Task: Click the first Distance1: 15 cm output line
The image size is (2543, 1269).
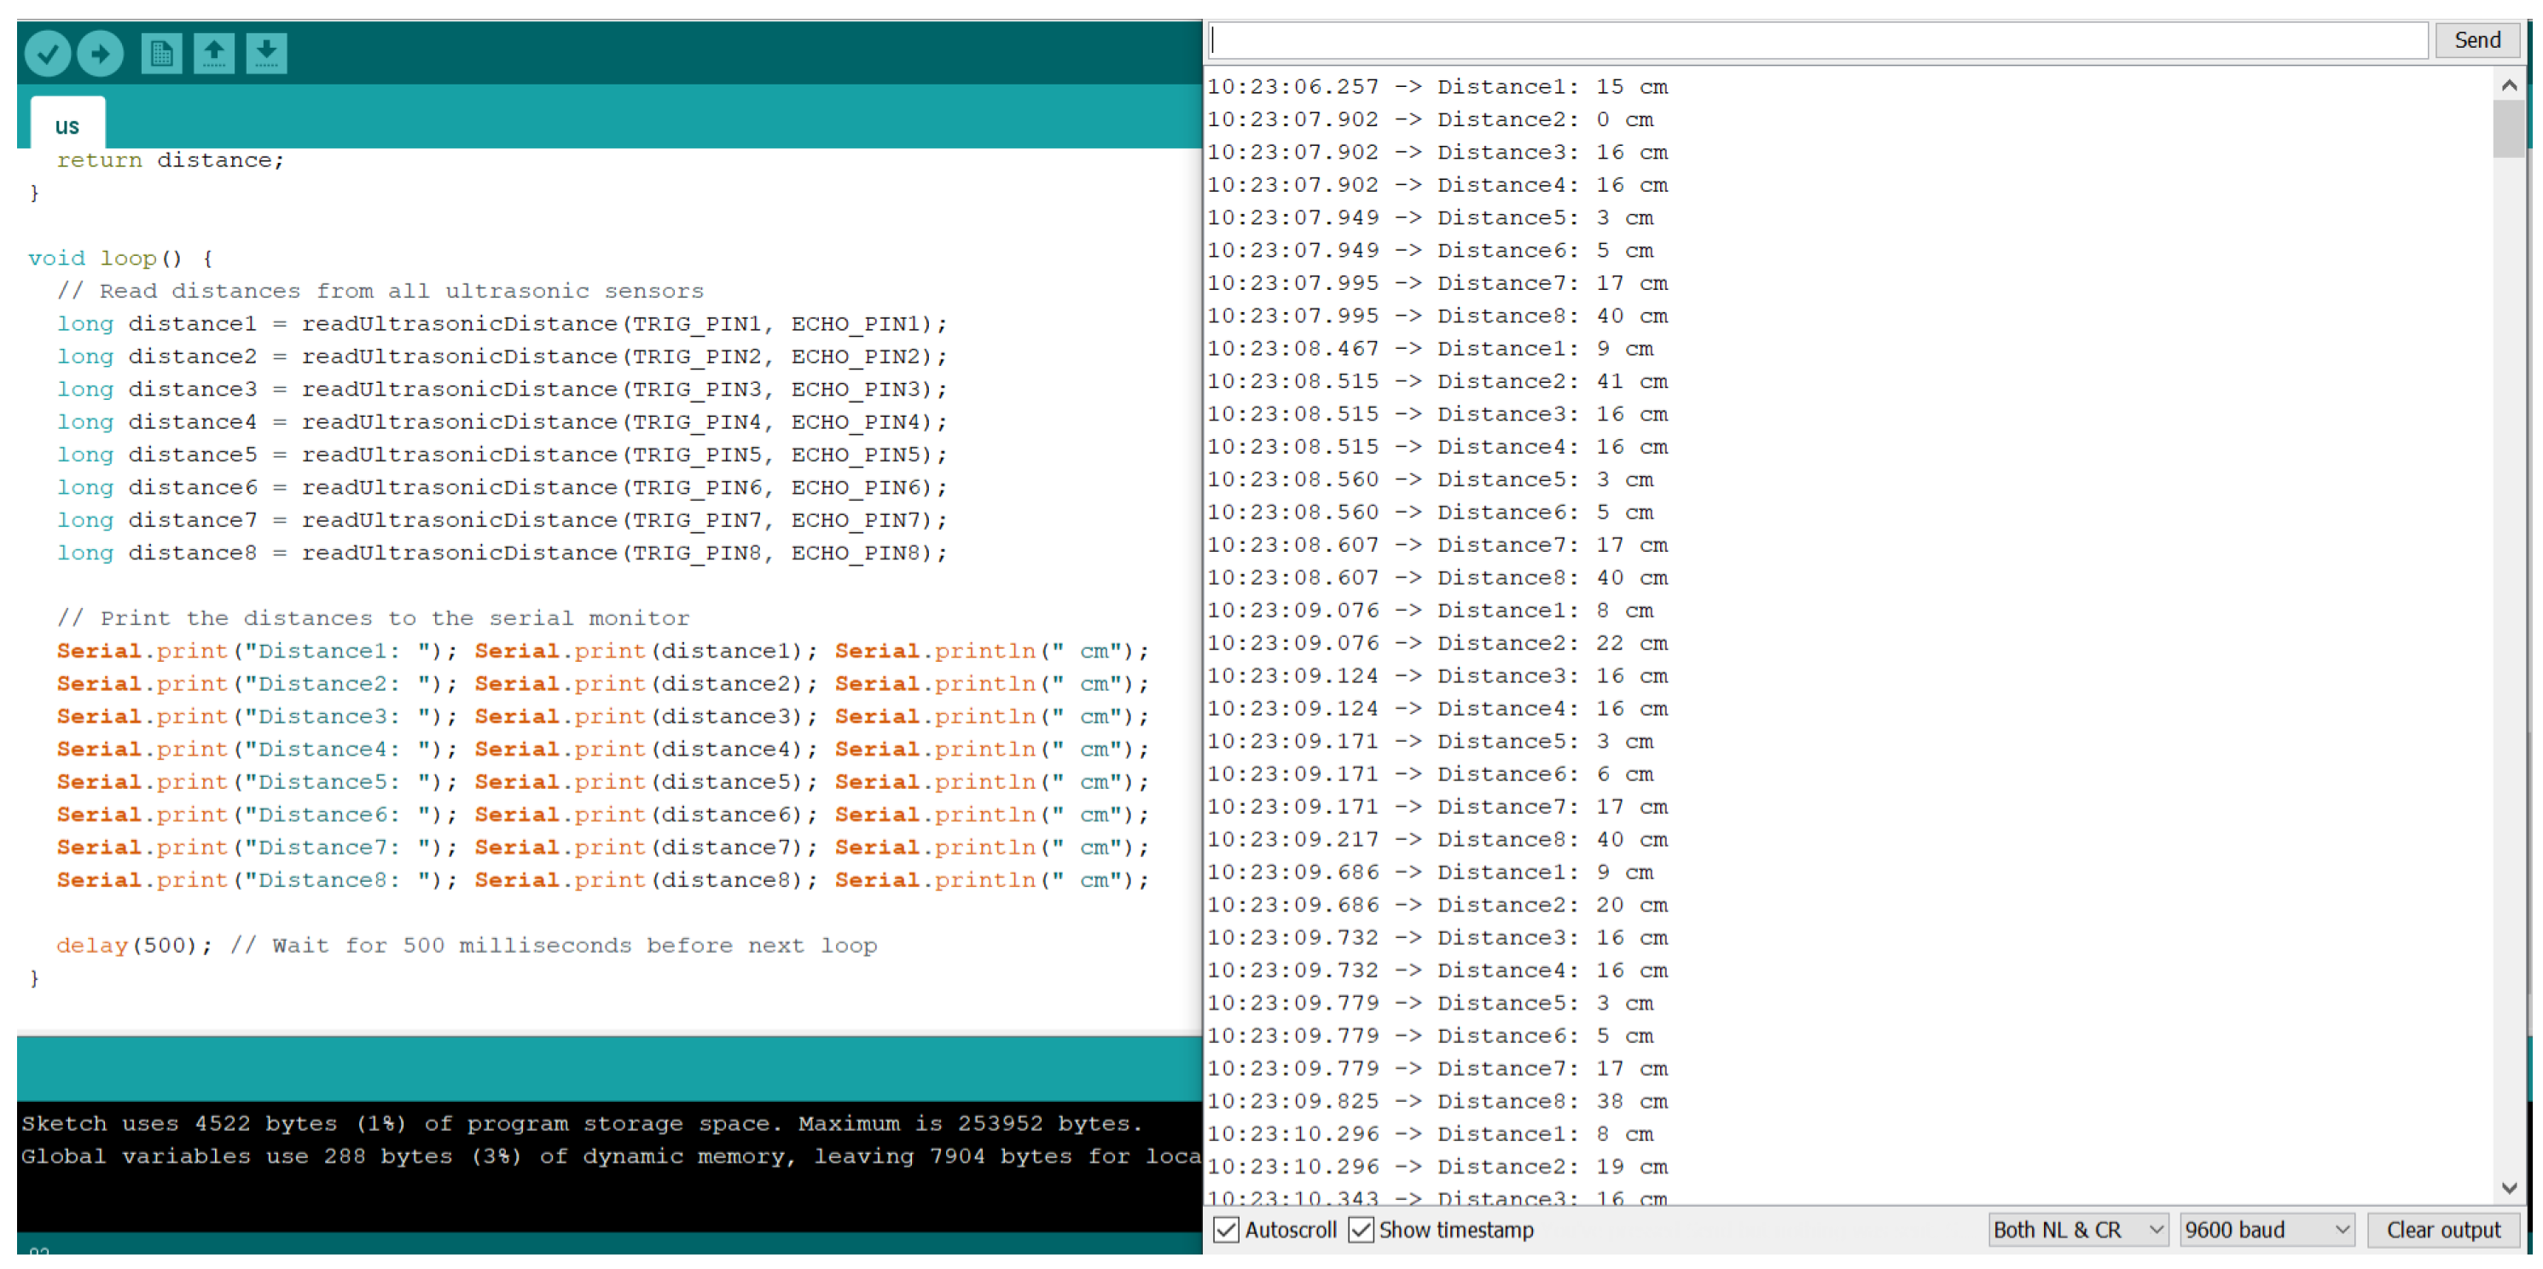Action: 1437,87
